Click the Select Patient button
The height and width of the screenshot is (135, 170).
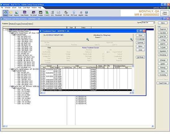165,13
